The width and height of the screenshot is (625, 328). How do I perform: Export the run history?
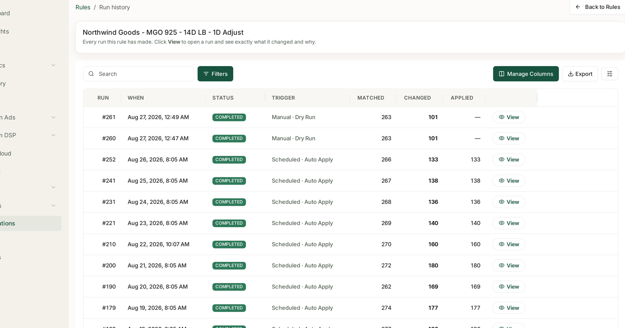pos(580,74)
